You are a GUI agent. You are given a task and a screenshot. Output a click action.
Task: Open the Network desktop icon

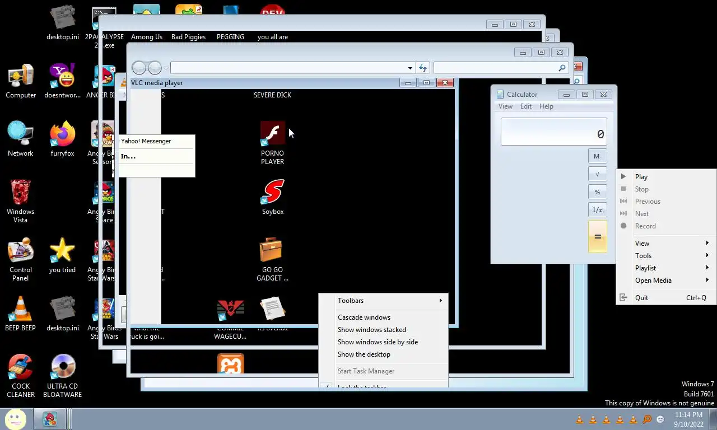point(21,135)
